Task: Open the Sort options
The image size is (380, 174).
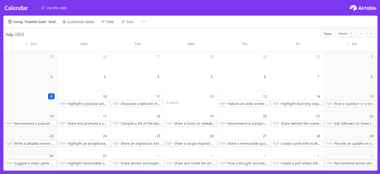Action: (x=127, y=22)
